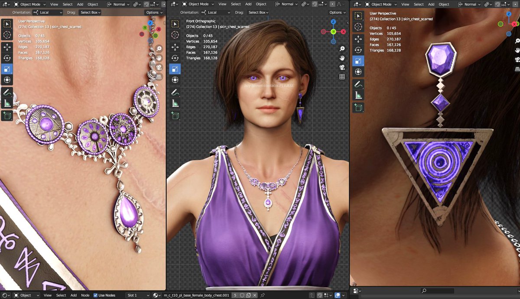Select the Rotate tool in middle viewport
520x299 pixels.
(x=175, y=58)
